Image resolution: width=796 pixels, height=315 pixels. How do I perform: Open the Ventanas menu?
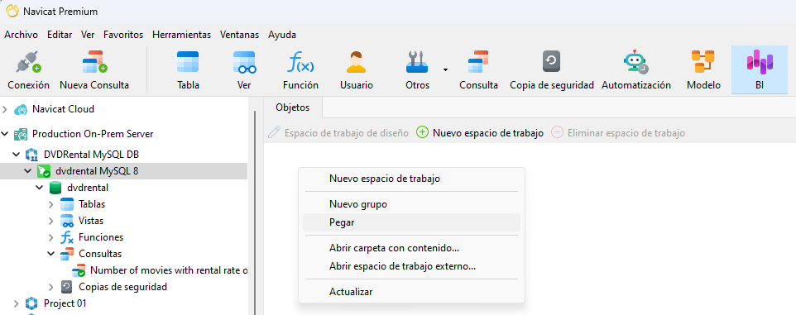coord(240,35)
